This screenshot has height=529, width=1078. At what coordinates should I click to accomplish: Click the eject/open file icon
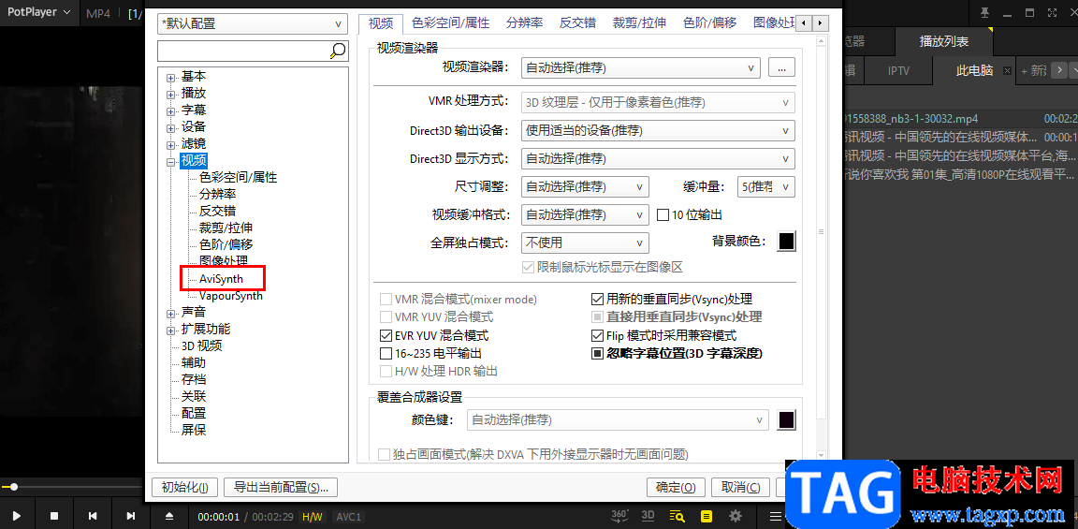[169, 516]
